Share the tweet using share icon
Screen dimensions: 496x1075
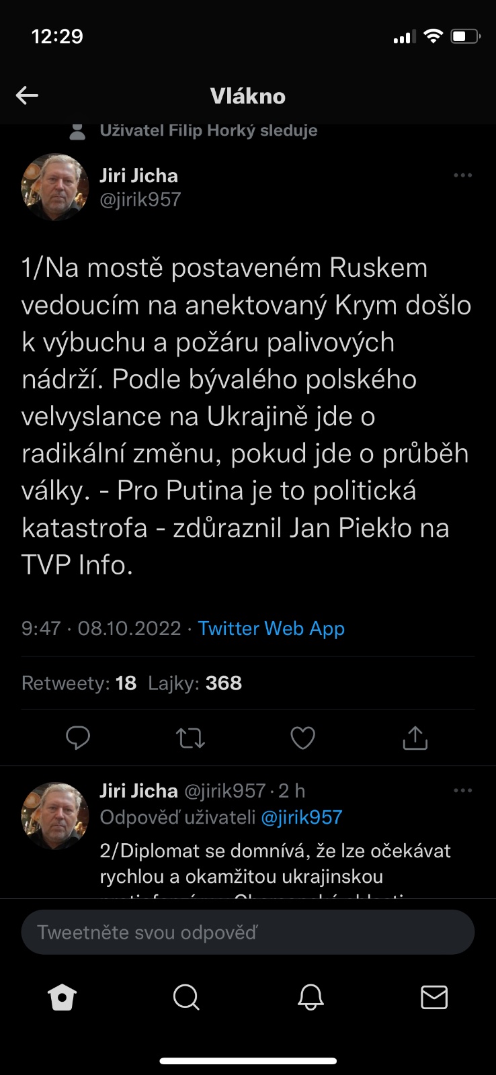point(415,738)
